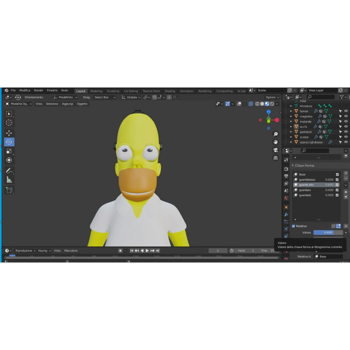Image resolution: width=350 pixels, height=350 pixels.
Task: Pick the Scale tool
Action: click(9, 151)
